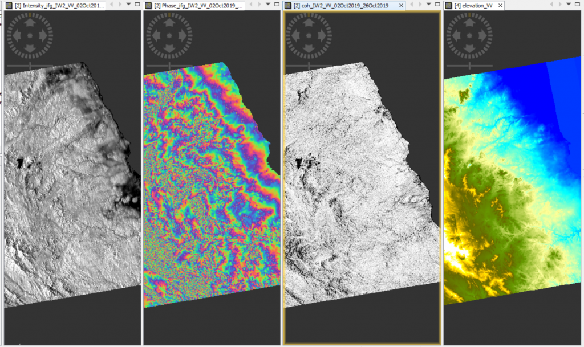Screen dimensions: 584x347
Task: Click the compass center dot in Phase_ifg view
Action: 169,36
